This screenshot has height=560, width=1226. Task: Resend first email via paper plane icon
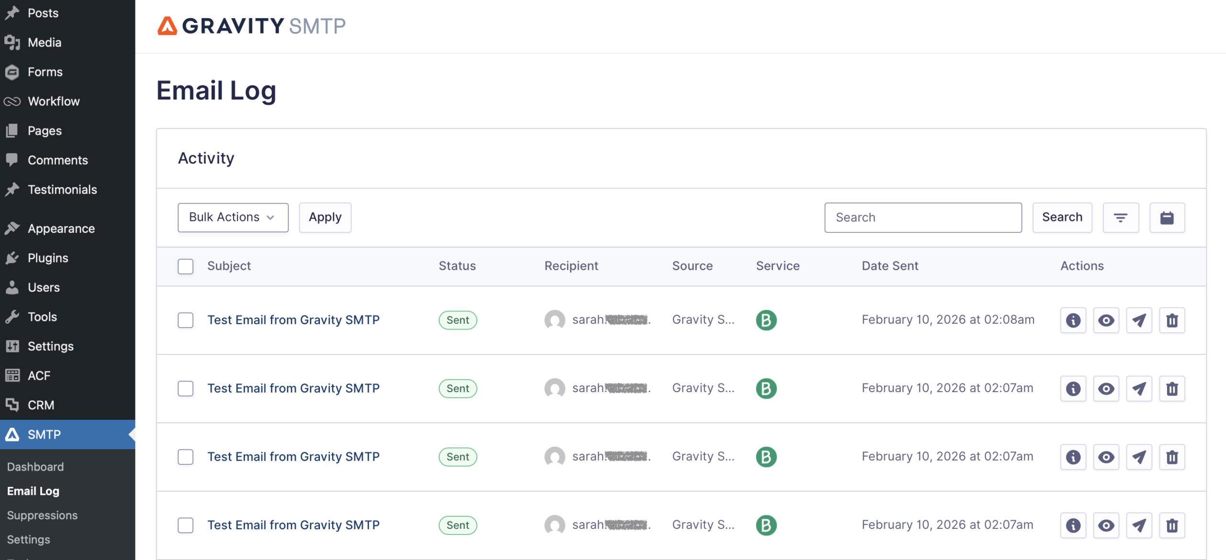pos(1139,320)
